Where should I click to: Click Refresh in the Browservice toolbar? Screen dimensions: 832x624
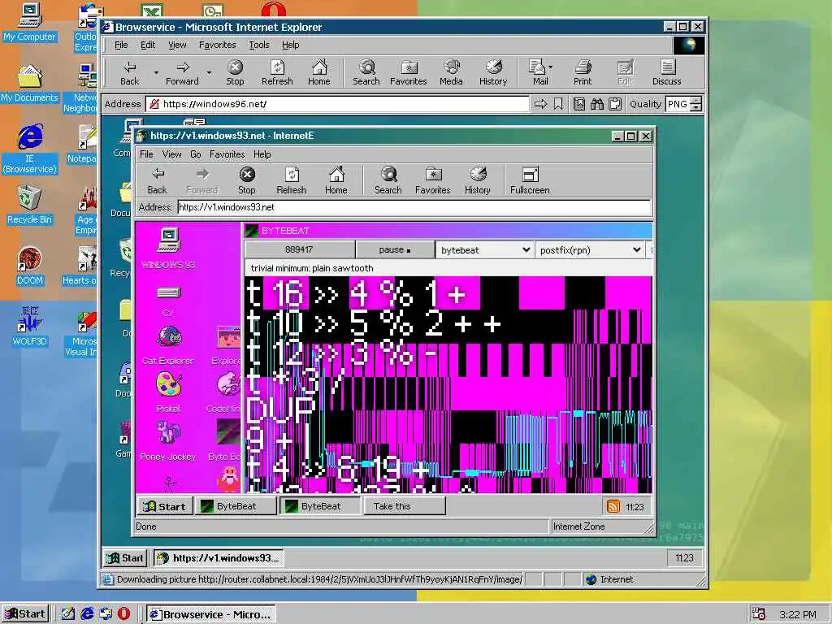[277, 72]
